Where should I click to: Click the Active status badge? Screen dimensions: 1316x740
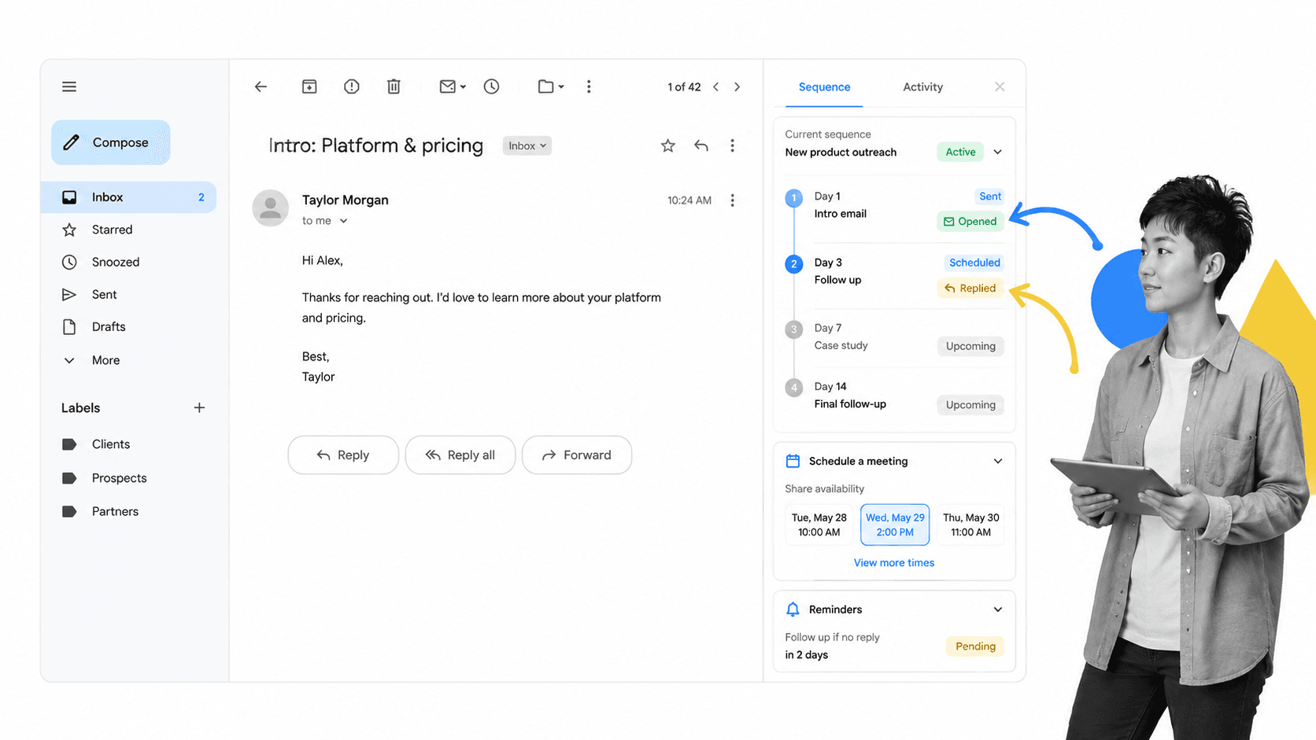pyautogui.click(x=960, y=152)
